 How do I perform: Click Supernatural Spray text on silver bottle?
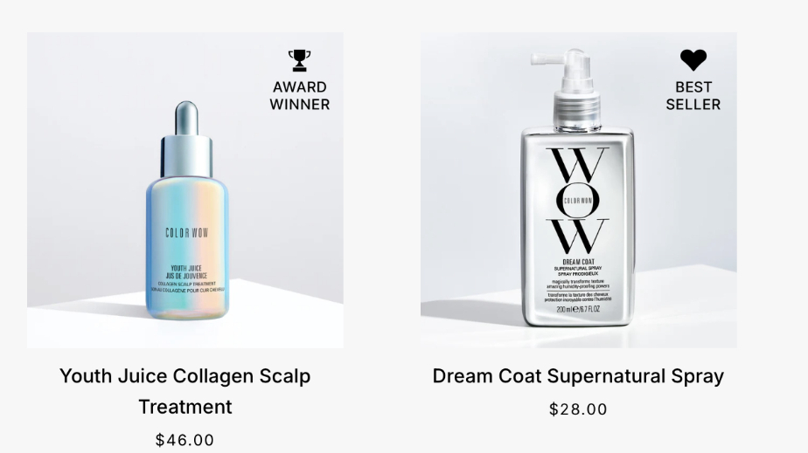pyautogui.click(x=578, y=269)
